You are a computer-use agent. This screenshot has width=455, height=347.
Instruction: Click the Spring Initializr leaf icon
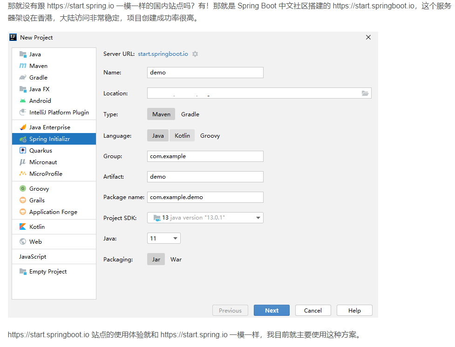pos(23,139)
